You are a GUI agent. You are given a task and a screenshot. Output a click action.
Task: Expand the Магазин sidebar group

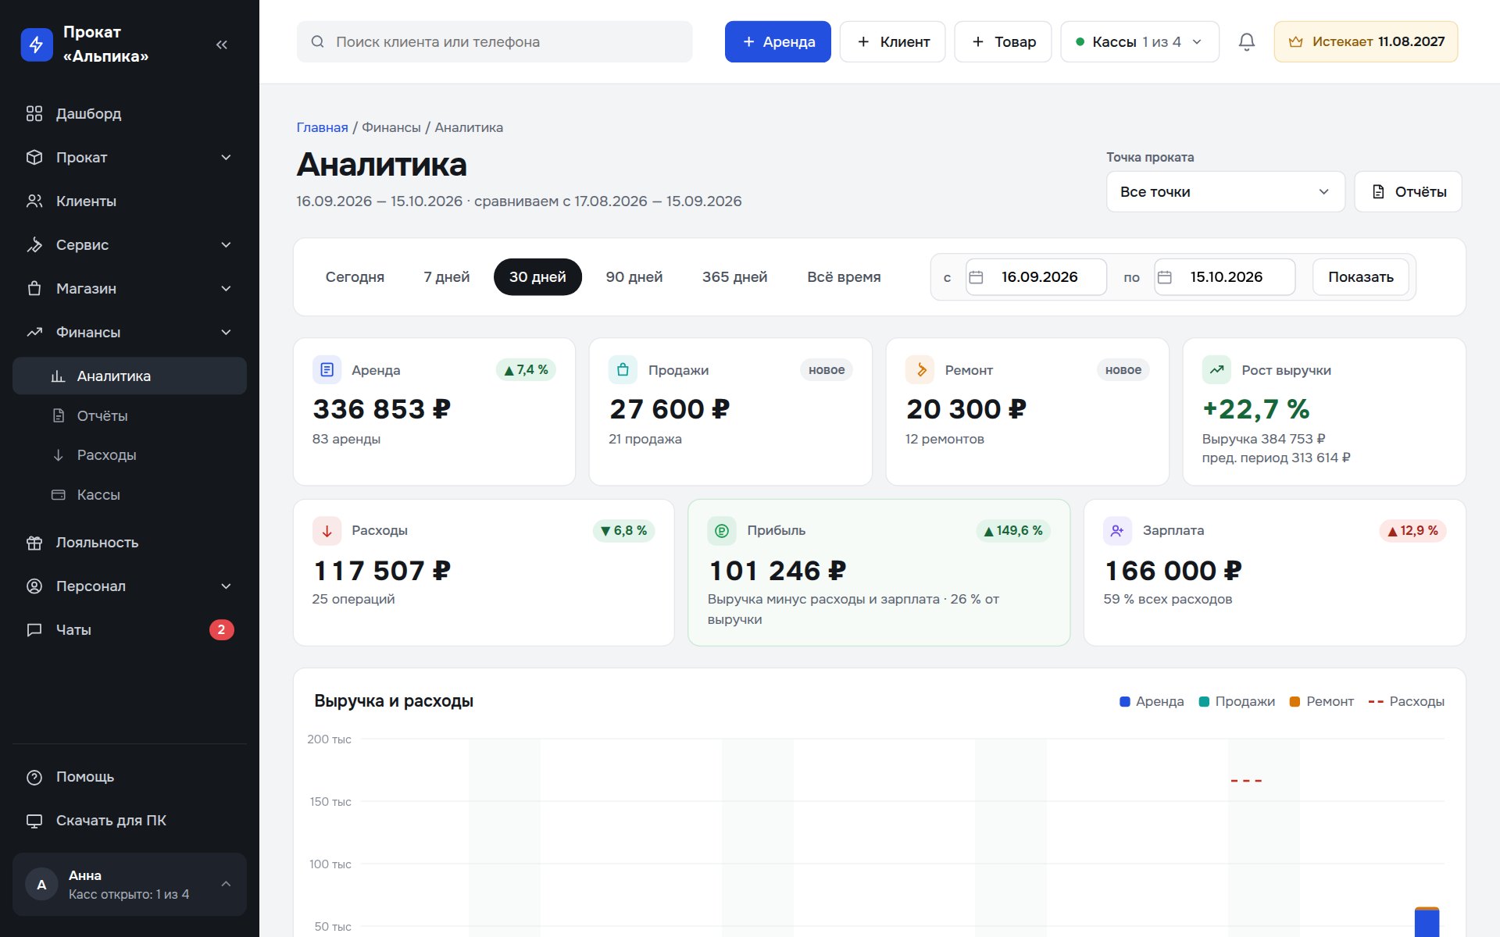130,289
